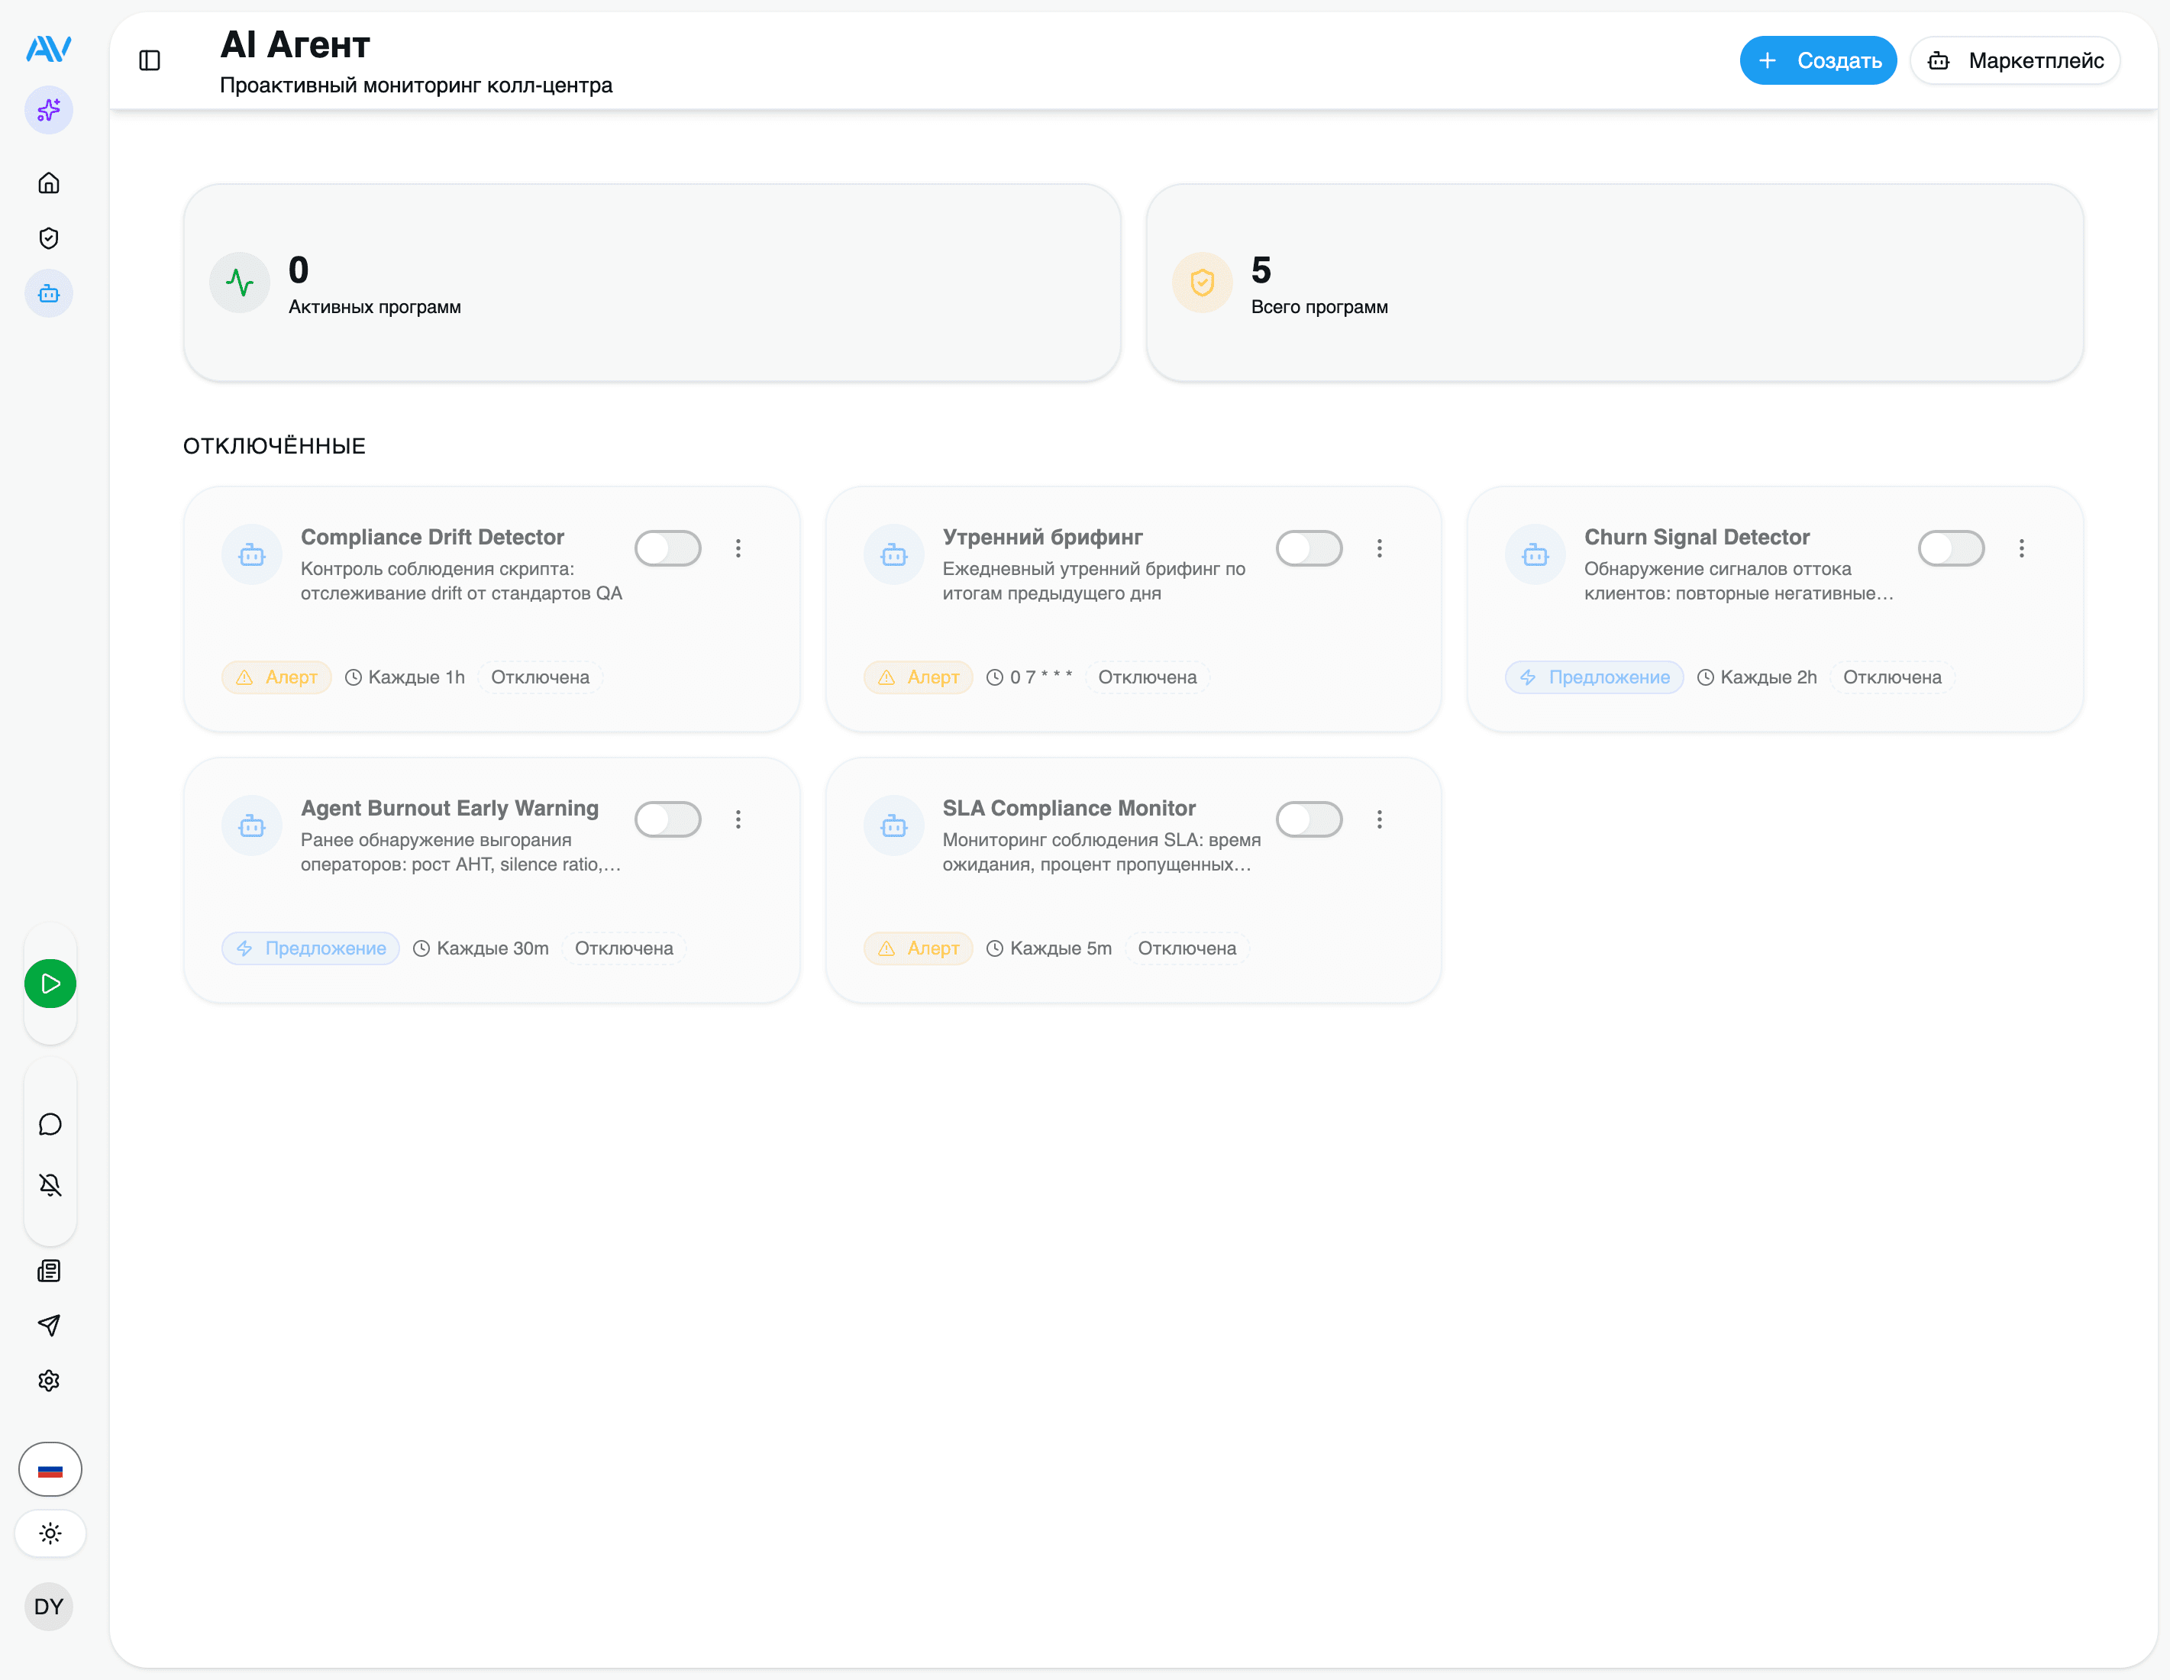
Task: Enable the SLA Compliance Monitor toggle
Action: click(x=1309, y=819)
